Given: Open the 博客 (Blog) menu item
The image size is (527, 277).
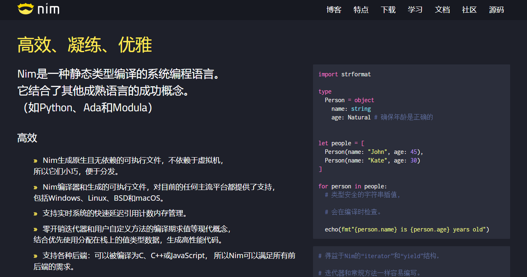Looking at the screenshot, I should tap(334, 10).
